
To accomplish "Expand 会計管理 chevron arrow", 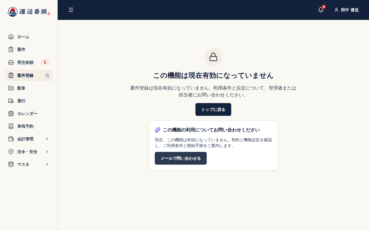I will point(47,139).
